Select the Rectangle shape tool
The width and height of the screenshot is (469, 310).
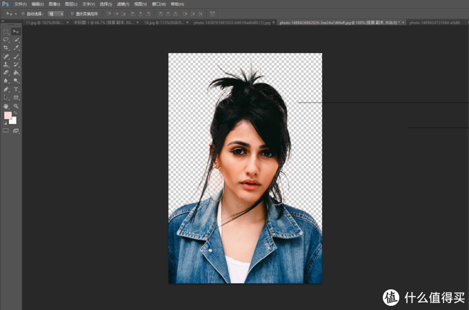(16, 97)
